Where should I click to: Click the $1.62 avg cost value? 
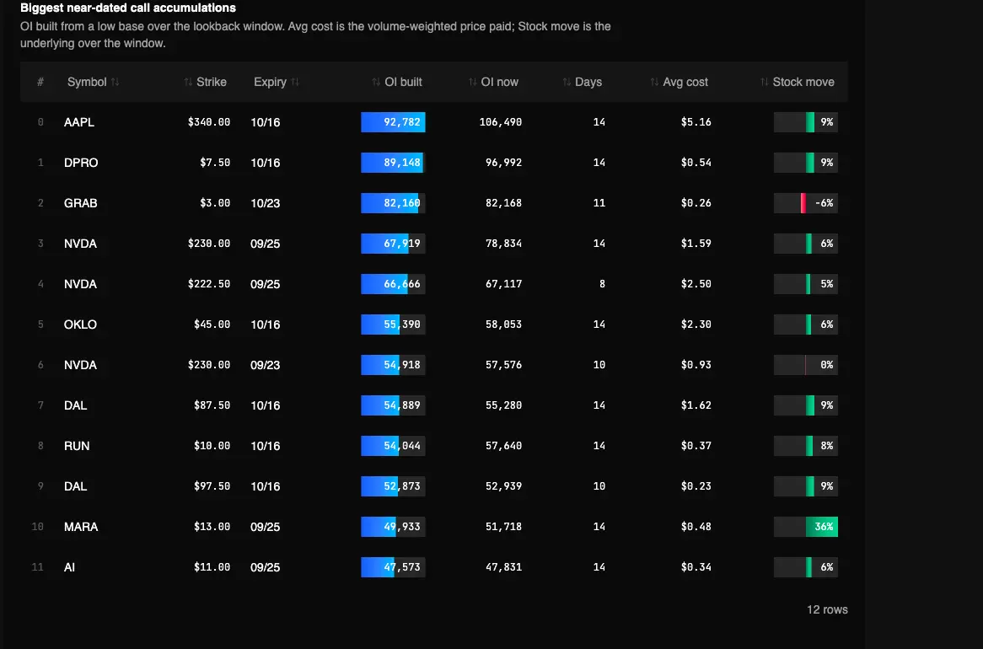click(x=696, y=405)
